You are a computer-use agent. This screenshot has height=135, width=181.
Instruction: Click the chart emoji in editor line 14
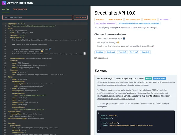(84, 54)
